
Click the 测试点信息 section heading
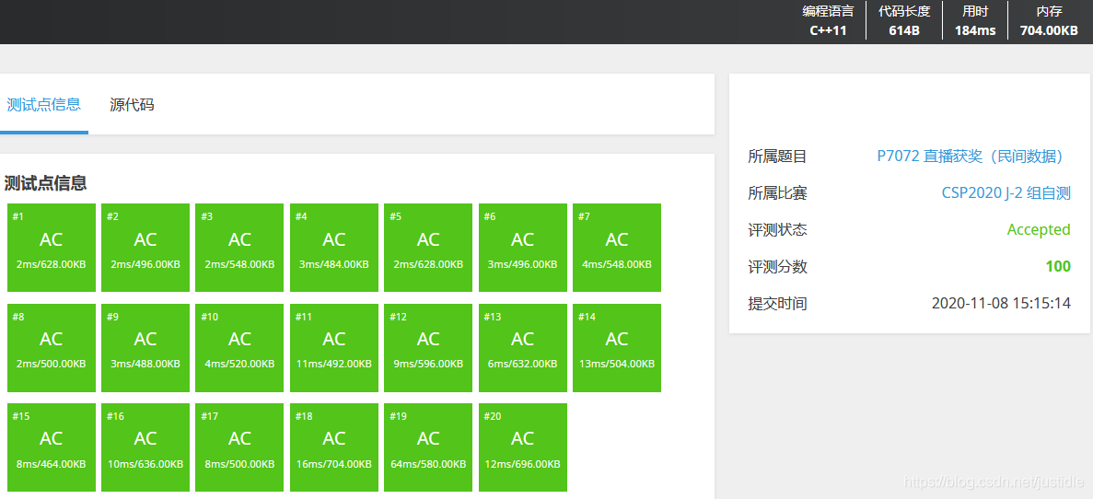tap(45, 183)
